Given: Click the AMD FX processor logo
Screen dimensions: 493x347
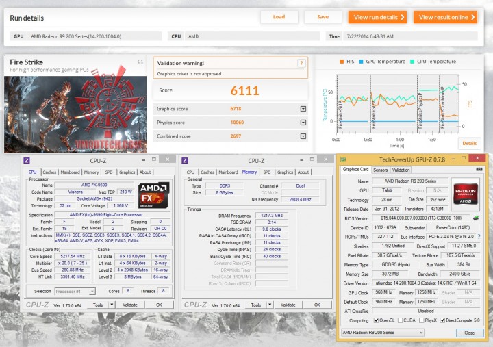Looking at the screenshot, I should [153, 195].
